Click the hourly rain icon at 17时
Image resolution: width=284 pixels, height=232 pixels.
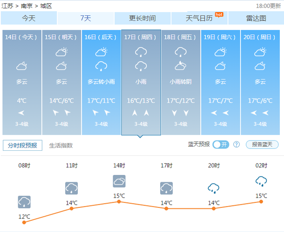point(167,188)
